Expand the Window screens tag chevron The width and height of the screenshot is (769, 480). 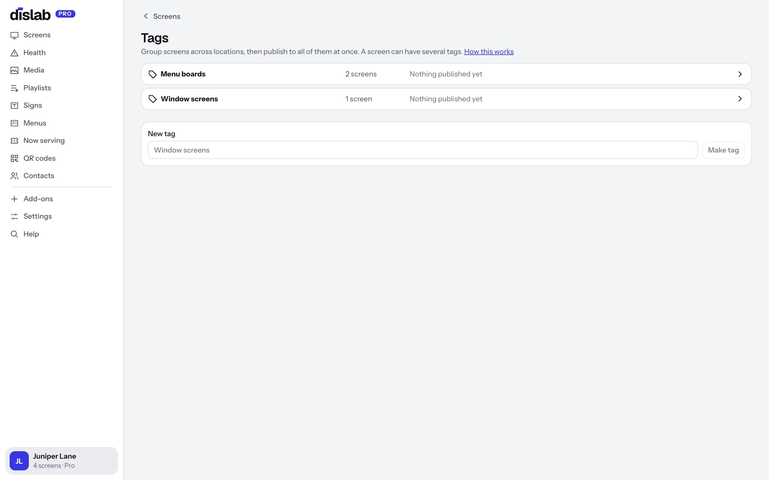coord(740,99)
